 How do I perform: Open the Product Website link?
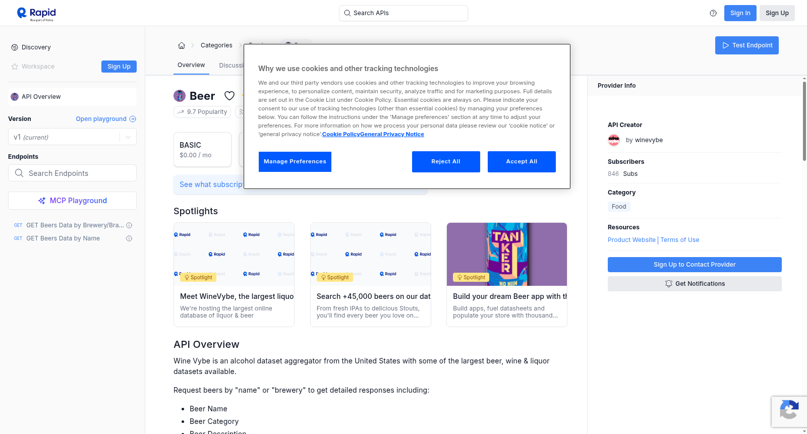[x=631, y=240]
